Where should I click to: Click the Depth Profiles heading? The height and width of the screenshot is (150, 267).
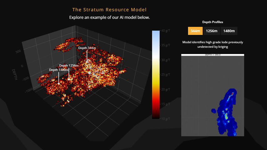(212, 22)
